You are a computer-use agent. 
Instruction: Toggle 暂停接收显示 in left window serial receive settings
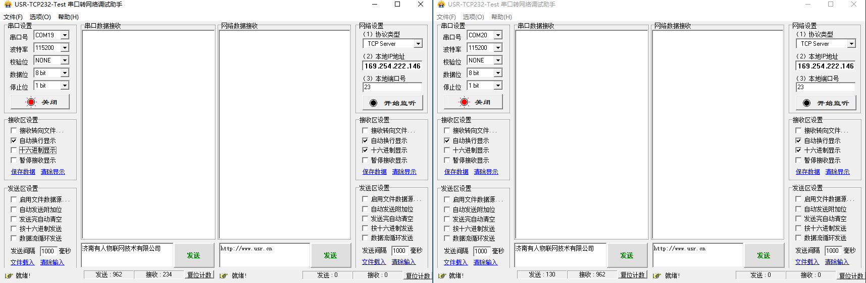[14, 160]
